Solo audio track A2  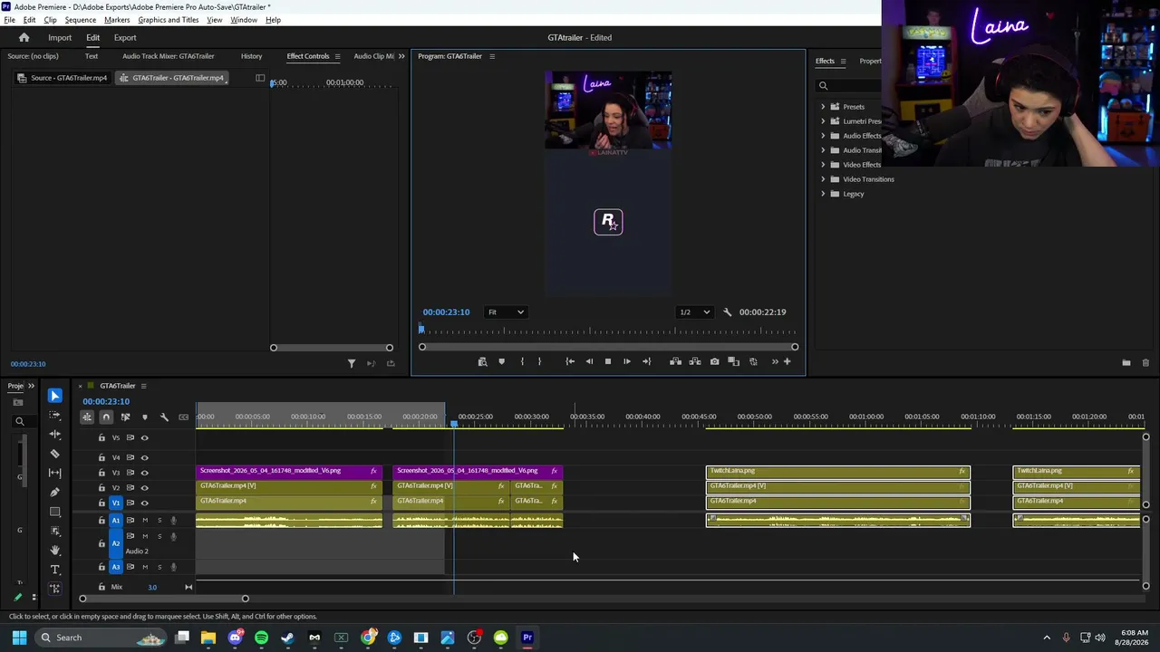point(159,536)
